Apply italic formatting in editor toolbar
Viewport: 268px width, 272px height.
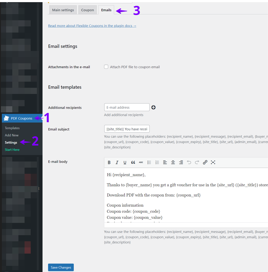117,162
